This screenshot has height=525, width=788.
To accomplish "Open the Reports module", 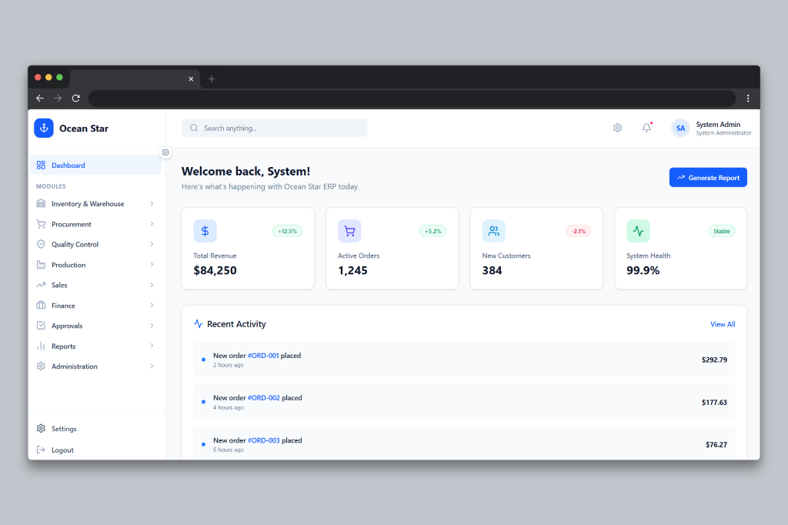I will click(x=96, y=346).
